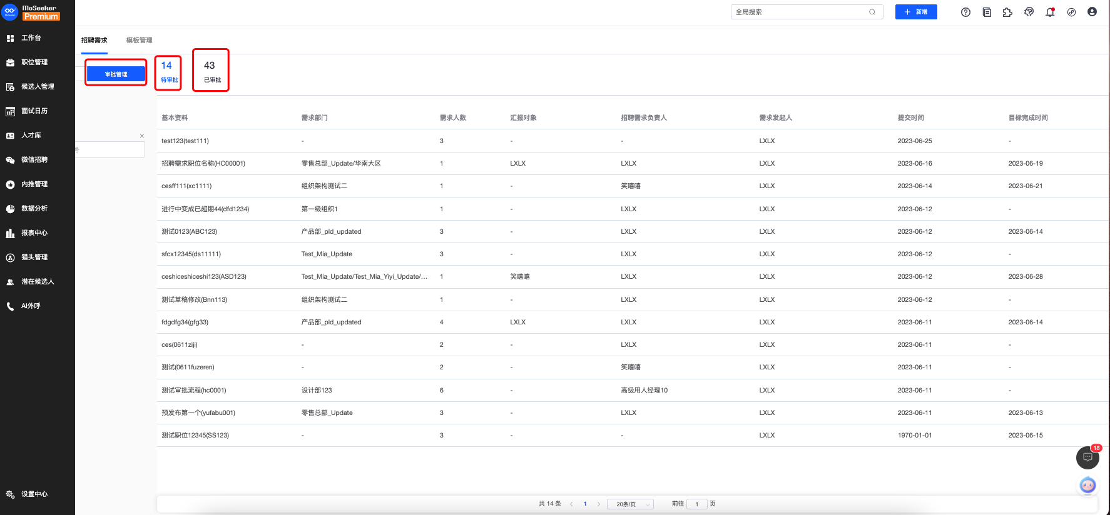
Task: Focus the 前往 page number input
Action: (696, 504)
